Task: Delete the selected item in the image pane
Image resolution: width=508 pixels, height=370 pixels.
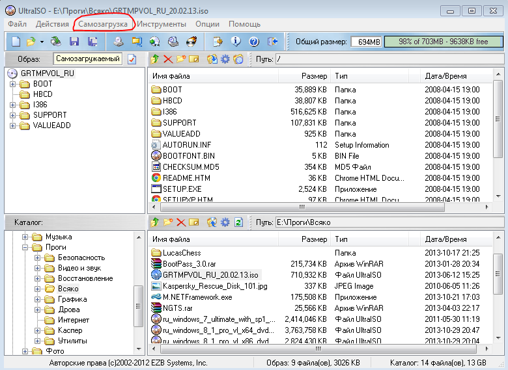Action: pyautogui.click(x=168, y=59)
